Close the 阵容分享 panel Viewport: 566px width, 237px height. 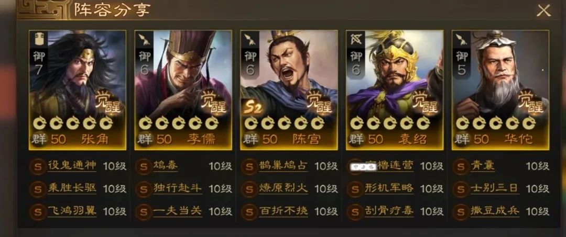click(x=543, y=10)
